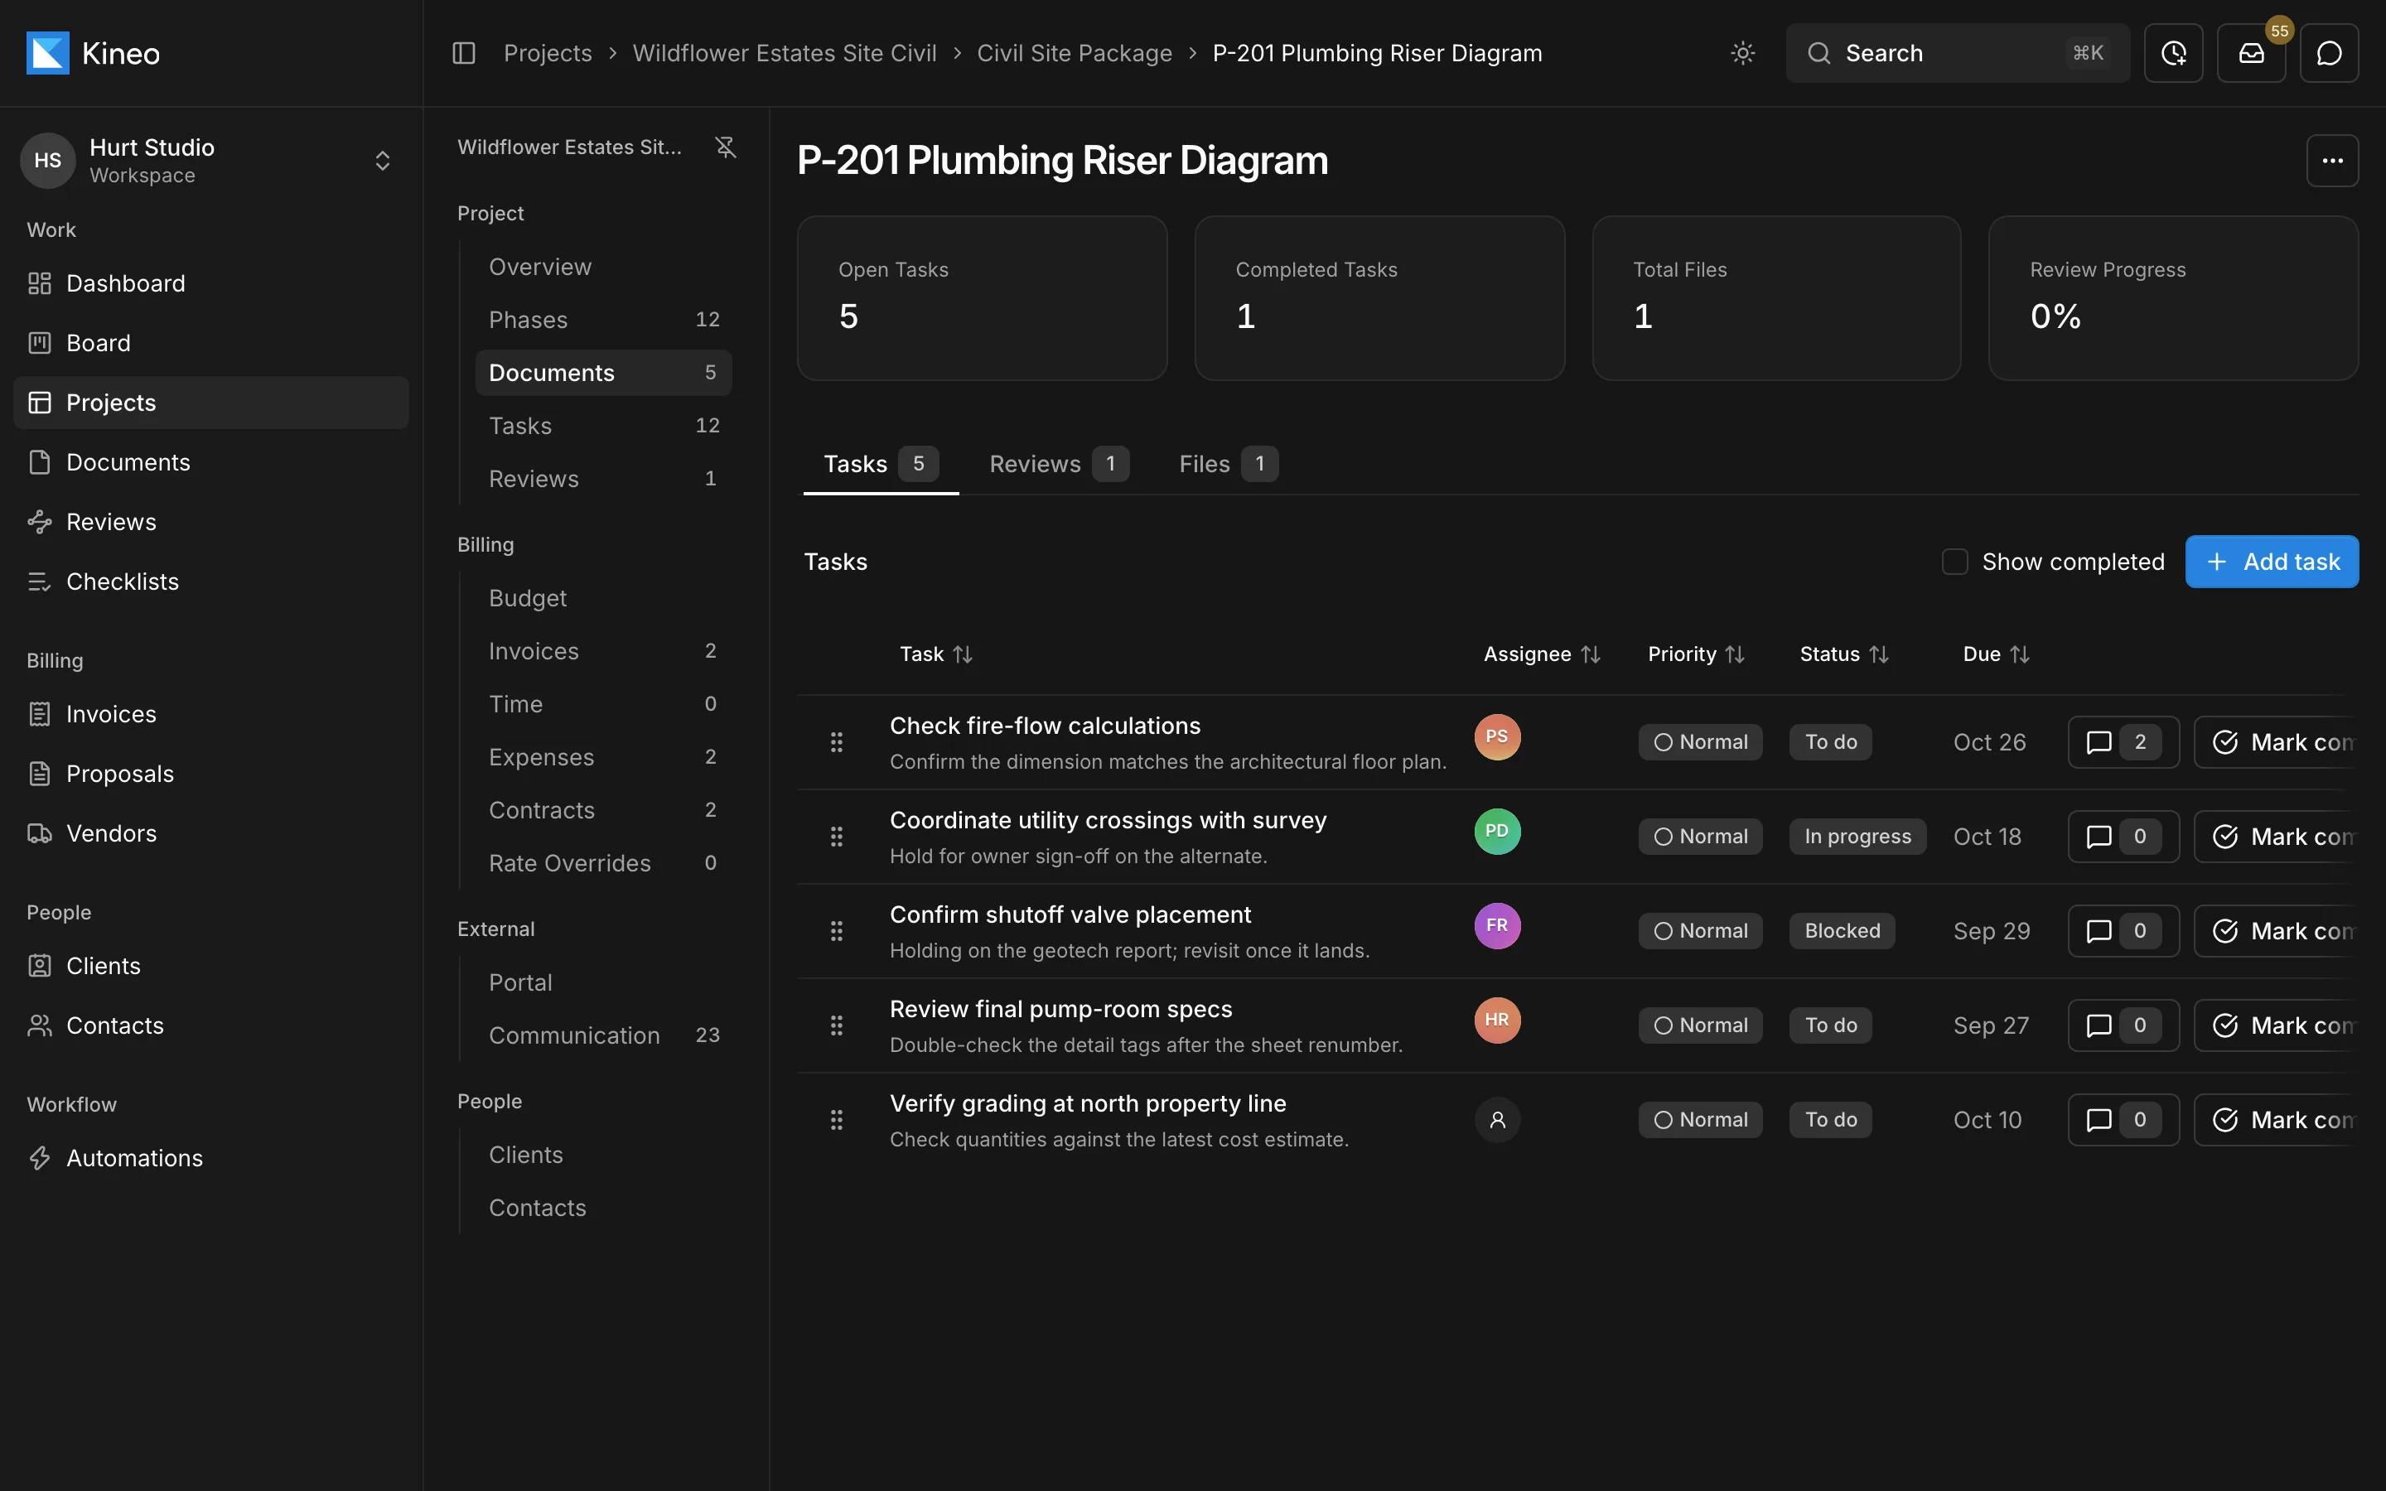The width and height of the screenshot is (2386, 1491).
Task: Click the HS workspace avatar
Action: [x=47, y=161]
